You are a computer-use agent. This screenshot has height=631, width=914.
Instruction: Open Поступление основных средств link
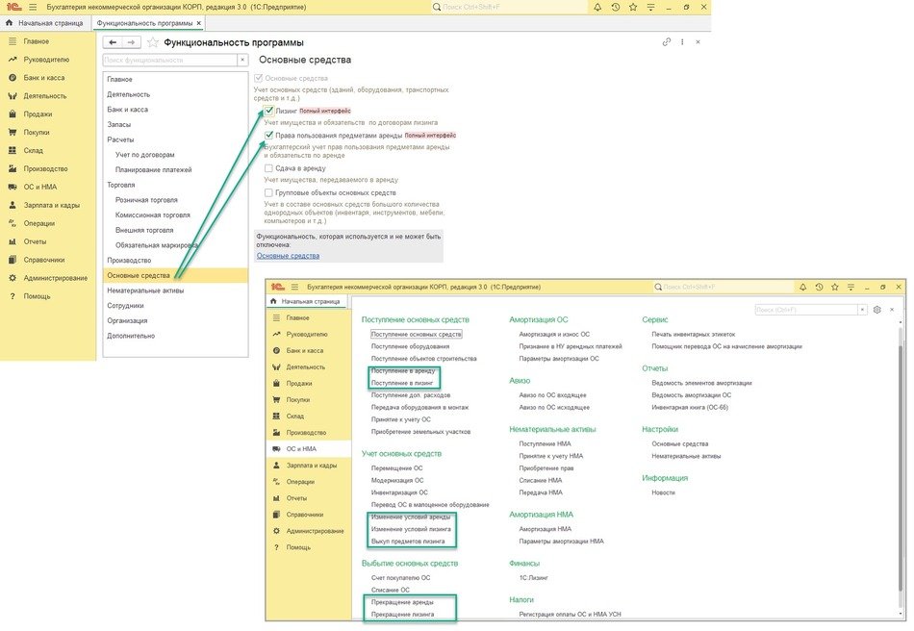pos(417,335)
